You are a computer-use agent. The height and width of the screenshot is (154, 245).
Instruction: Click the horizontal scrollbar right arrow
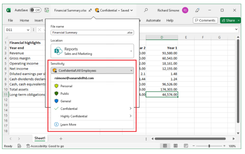(x=234, y=138)
